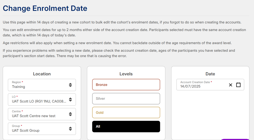Select the Bronze level
Viewport: 254px width, 140px height.
[126, 85]
